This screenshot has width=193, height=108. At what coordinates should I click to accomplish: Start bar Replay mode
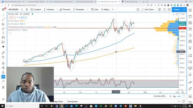[x=105, y=10]
